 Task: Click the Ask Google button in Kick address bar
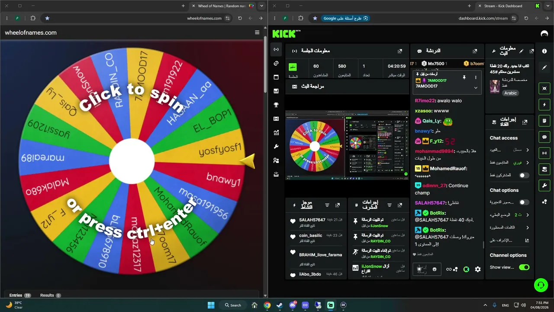345,18
